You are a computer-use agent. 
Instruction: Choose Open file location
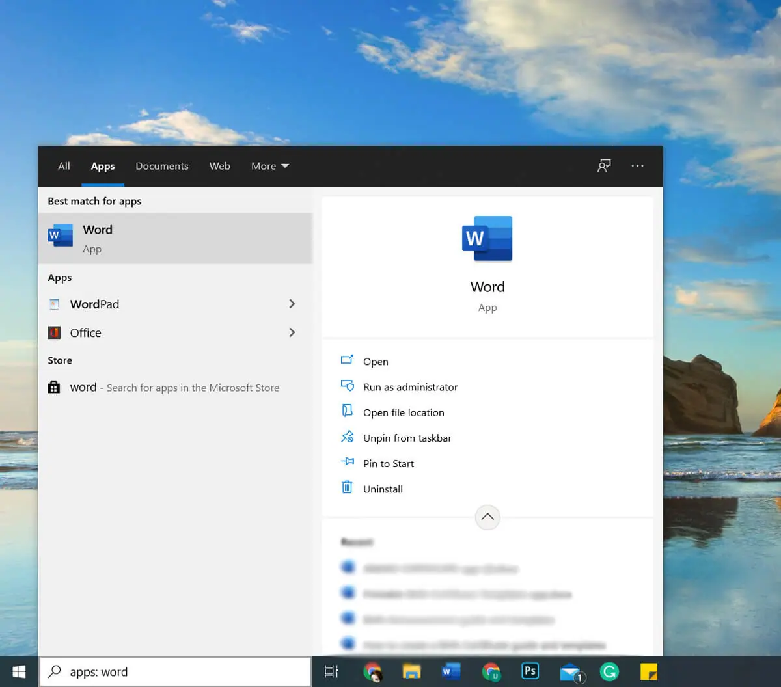pos(404,412)
